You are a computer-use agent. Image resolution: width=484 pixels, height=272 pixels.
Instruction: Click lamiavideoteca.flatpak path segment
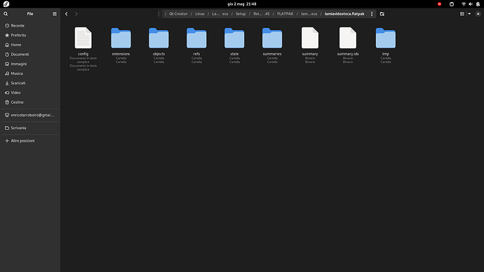(x=344, y=14)
